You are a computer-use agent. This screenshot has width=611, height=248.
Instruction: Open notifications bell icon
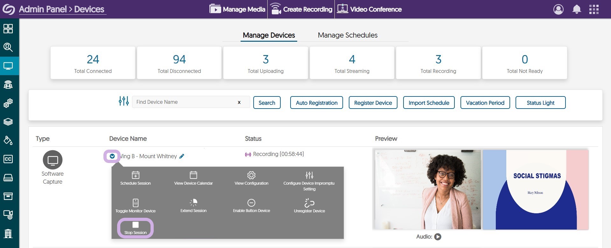tap(577, 9)
